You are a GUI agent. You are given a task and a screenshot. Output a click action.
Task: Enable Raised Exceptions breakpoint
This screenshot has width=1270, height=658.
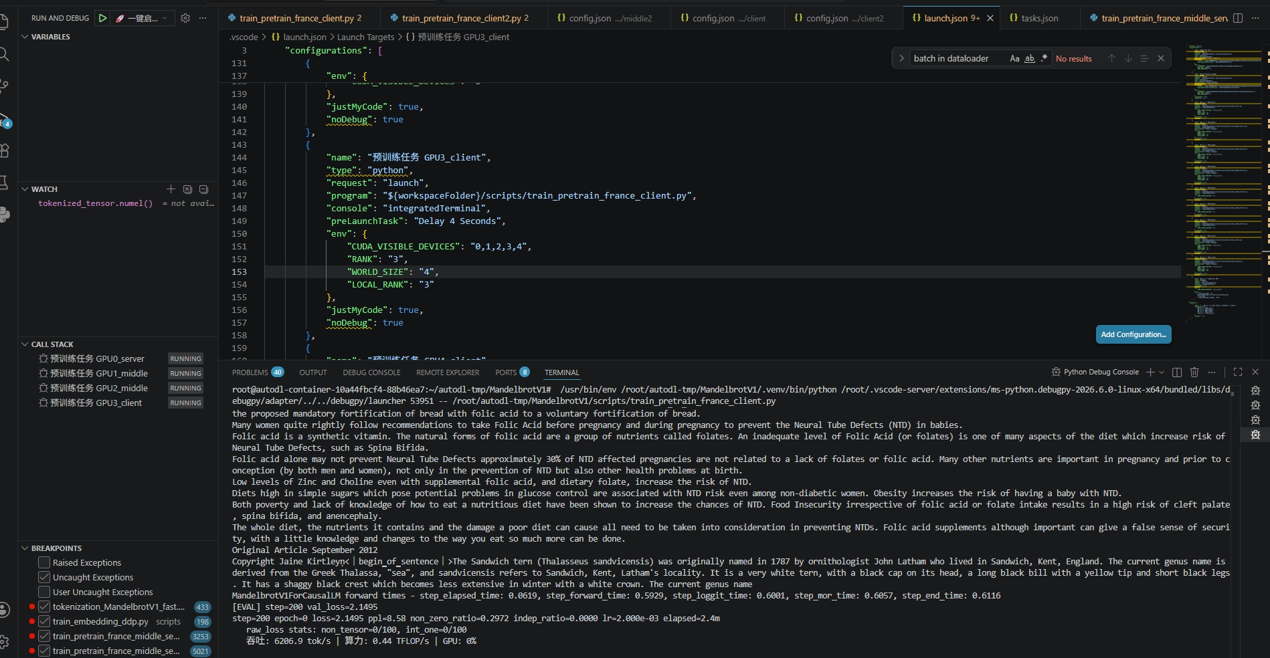click(x=44, y=562)
